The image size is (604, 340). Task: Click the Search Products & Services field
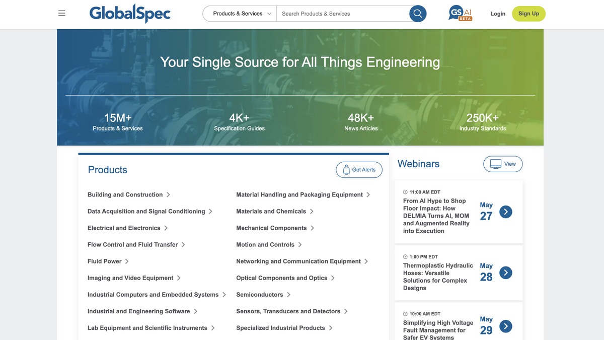(x=343, y=14)
